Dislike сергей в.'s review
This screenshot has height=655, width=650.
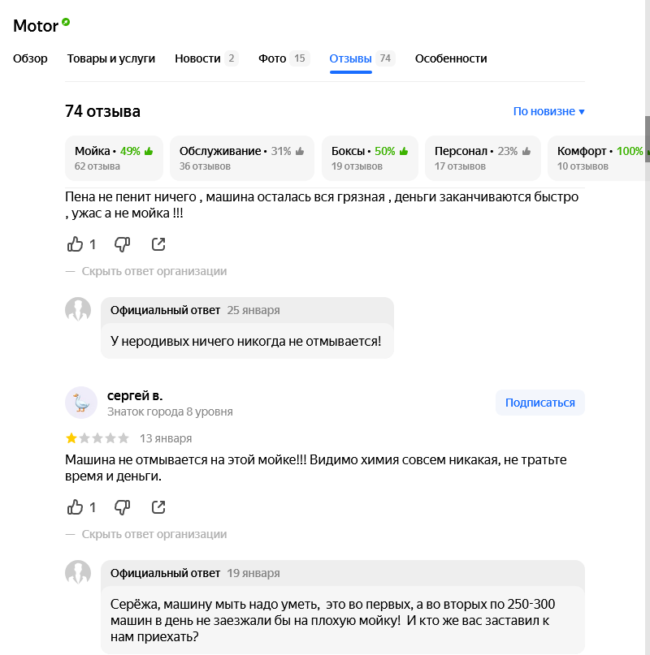pos(122,507)
